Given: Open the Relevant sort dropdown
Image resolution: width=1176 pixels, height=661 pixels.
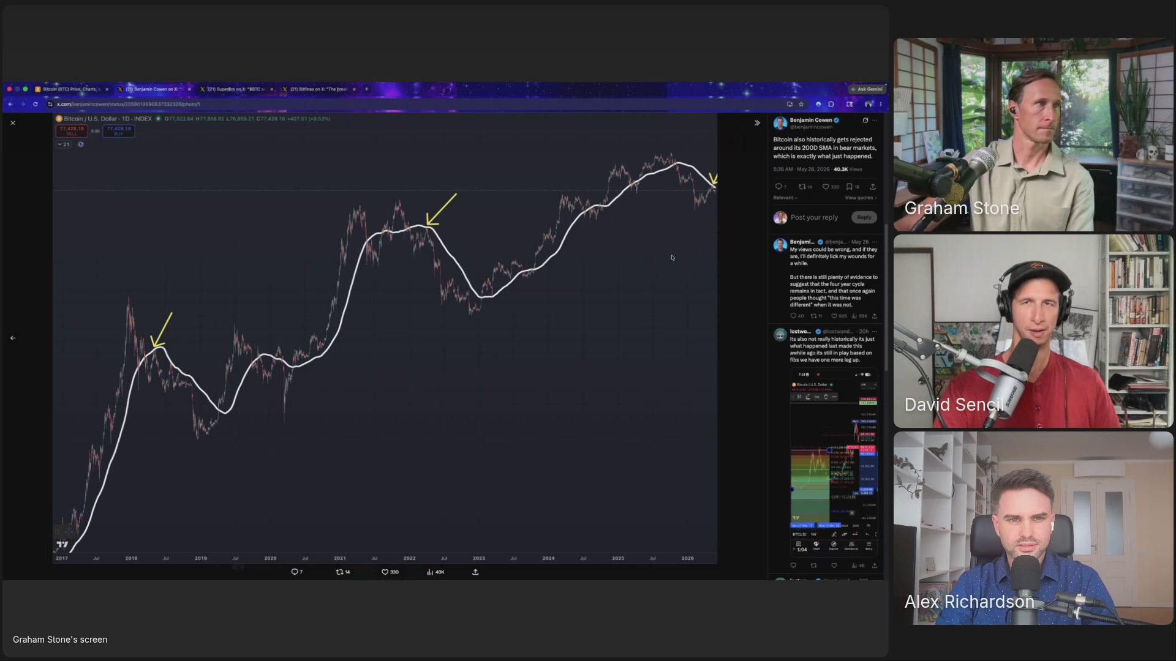Looking at the screenshot, I should pyautogui.click(x=785, y=198).
